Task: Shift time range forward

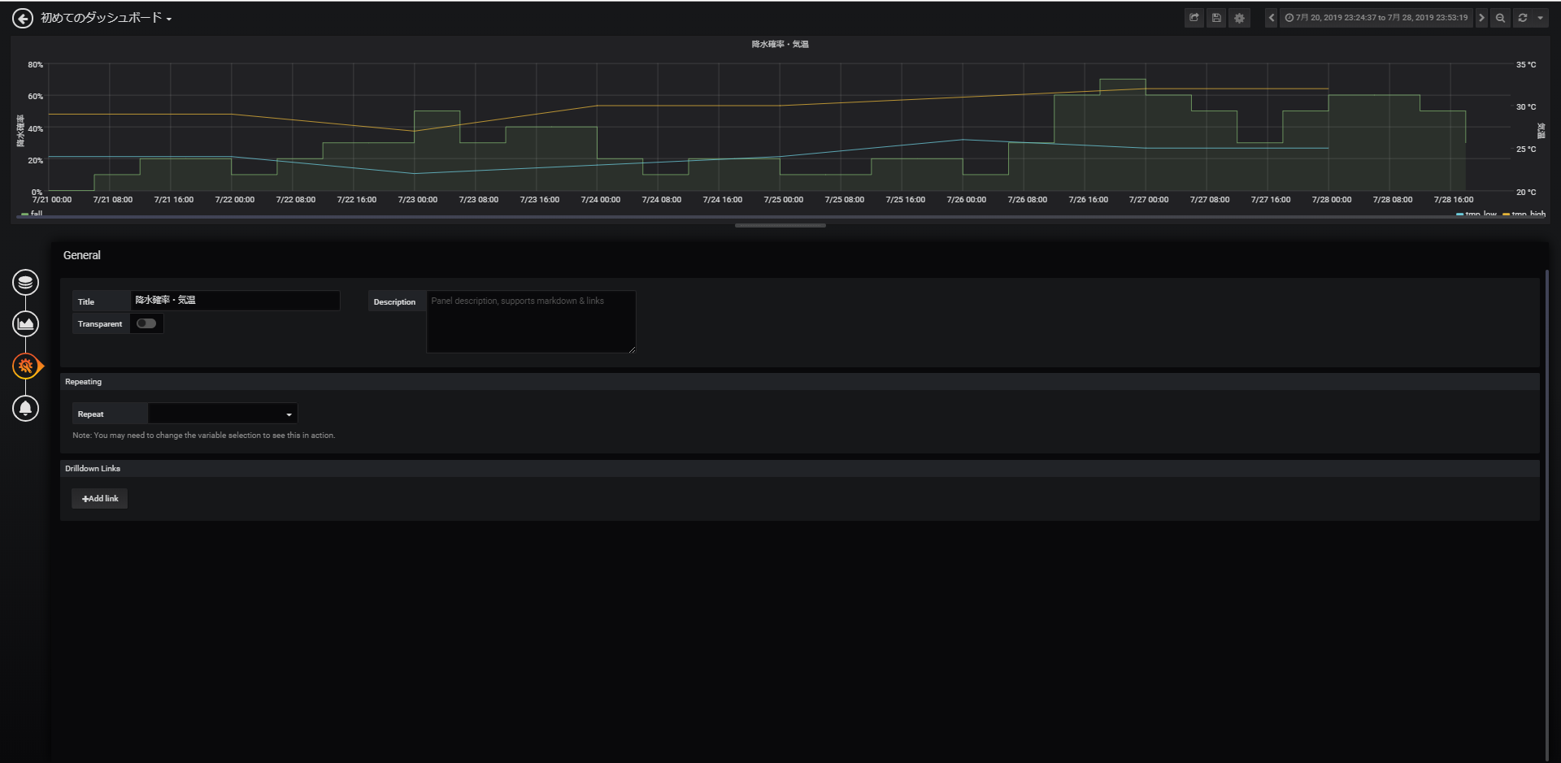Action: tap(1481, 18)
